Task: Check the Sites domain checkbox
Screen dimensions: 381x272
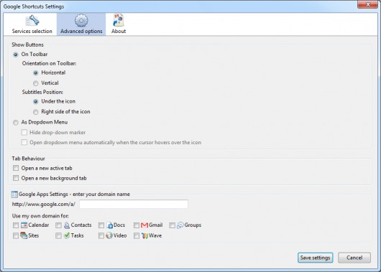Action: 16,235
